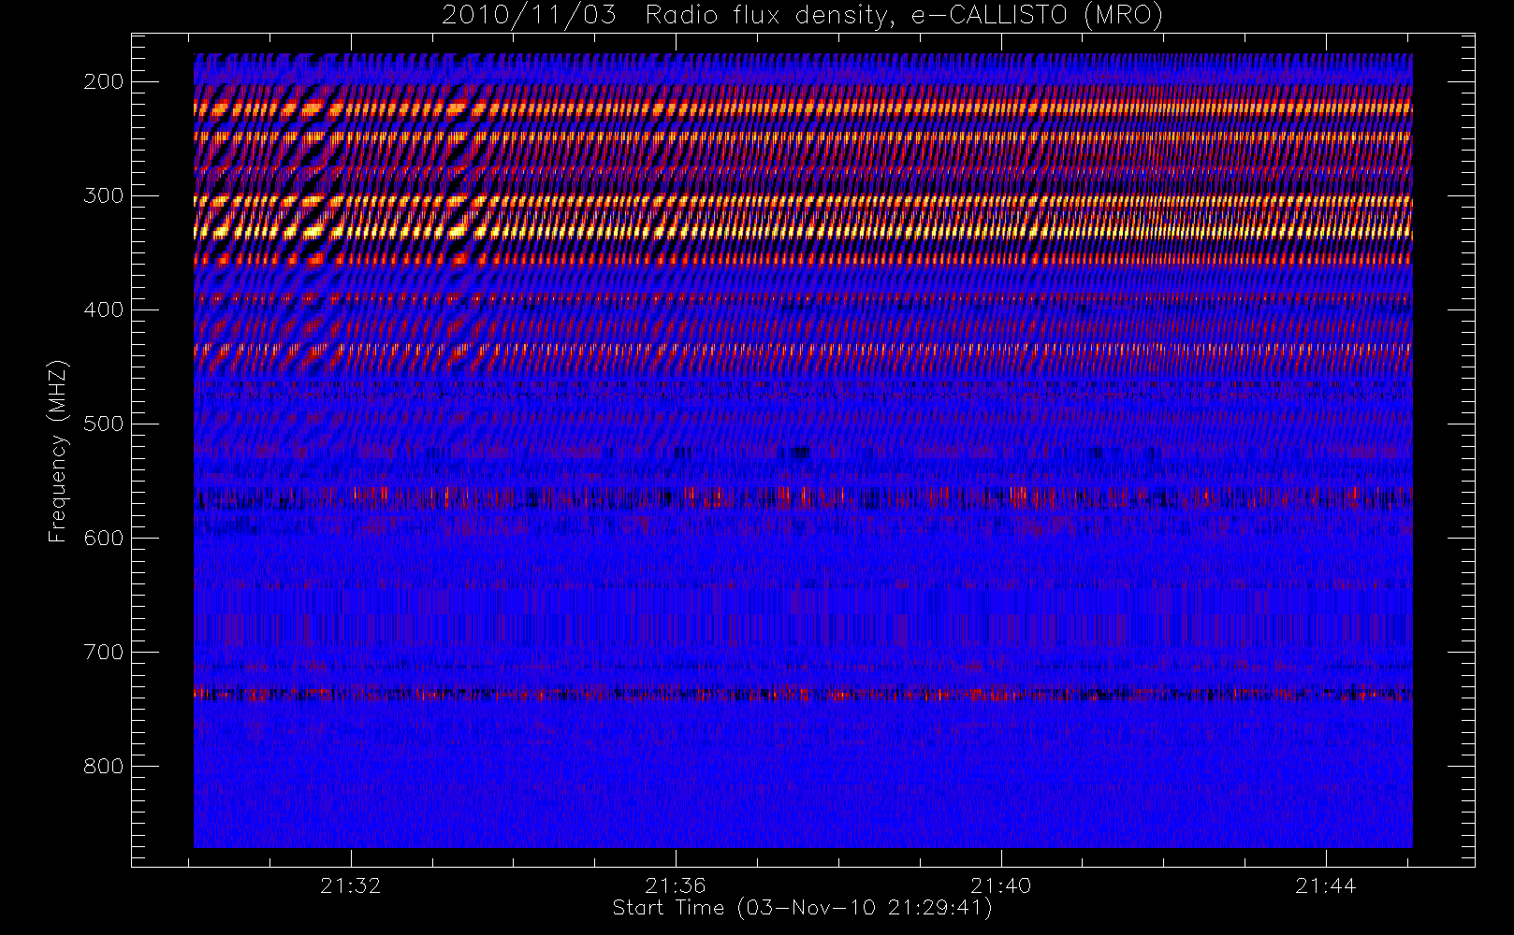
Task: Click the 800 frequency tick label
Action: (103, 767)
